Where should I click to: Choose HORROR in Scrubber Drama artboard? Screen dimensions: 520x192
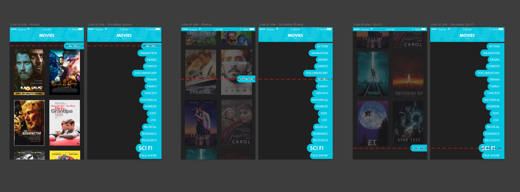[x=323, y=107]
